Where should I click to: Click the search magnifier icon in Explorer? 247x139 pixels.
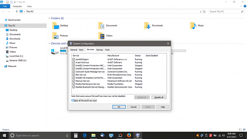point(242,12)
